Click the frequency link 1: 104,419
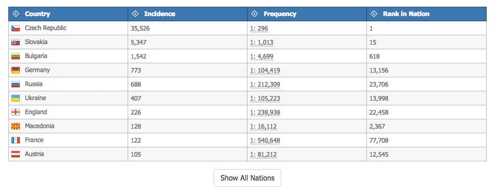Screen dimensions: 495x193 265,71
